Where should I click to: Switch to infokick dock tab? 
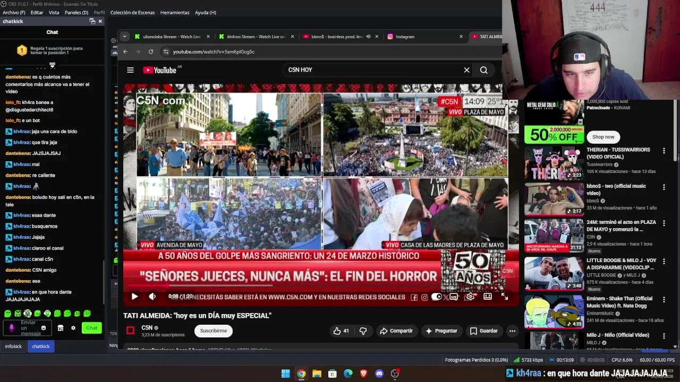[13, 346]
